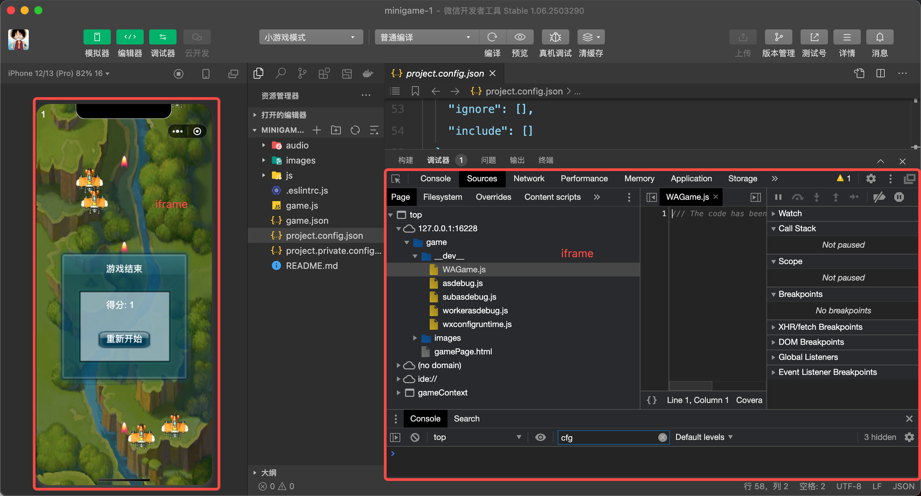Toggle the 调试器 debugger panel button
The width and height of the screenshot is (921, 496).
coord(163,37)
